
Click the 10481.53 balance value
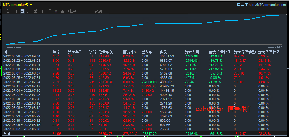[167, 56]
